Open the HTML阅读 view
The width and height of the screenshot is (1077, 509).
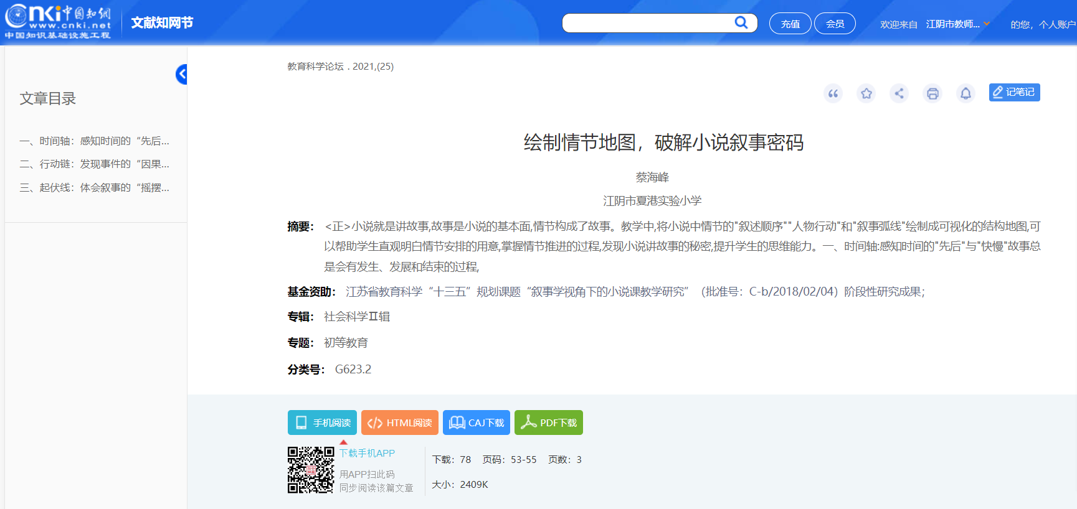pos(399,423)
